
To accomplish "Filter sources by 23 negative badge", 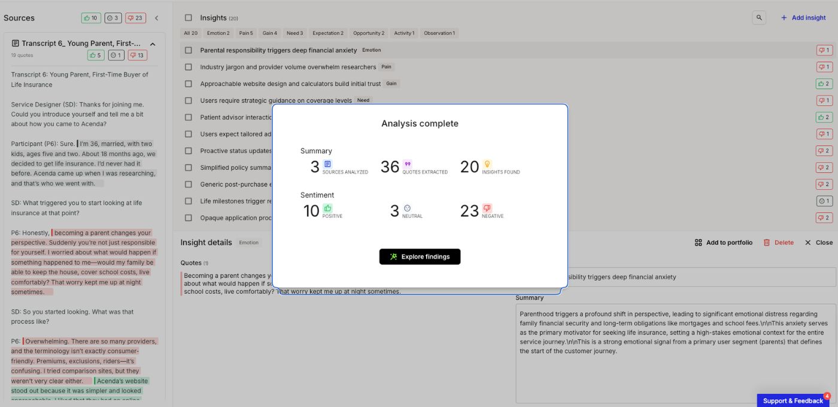I will [136, 18].
